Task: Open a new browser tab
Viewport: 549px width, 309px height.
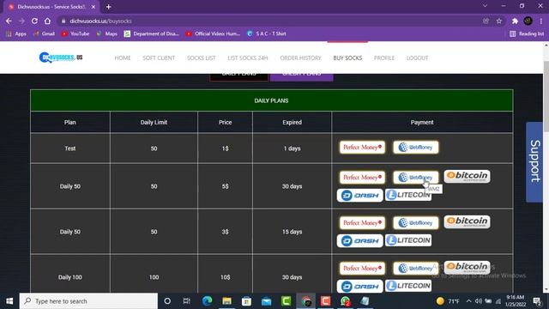Action: (x=109, y=7)
